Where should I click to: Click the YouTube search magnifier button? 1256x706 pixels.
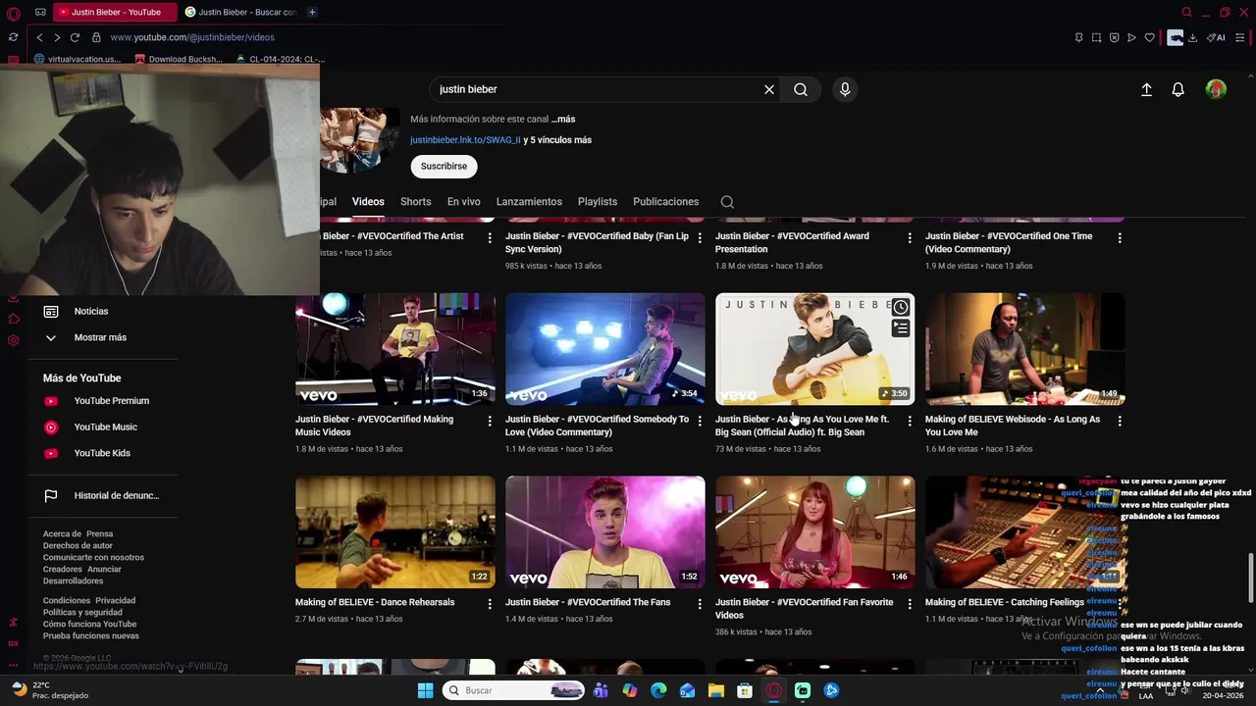pos(801,89)
